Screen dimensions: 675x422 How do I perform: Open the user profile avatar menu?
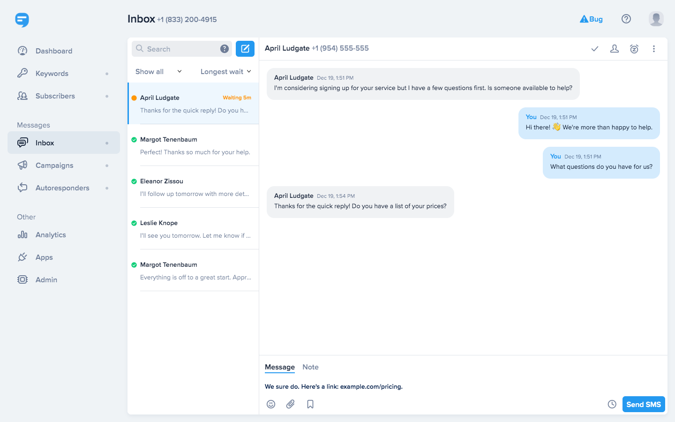pos(656,19)
